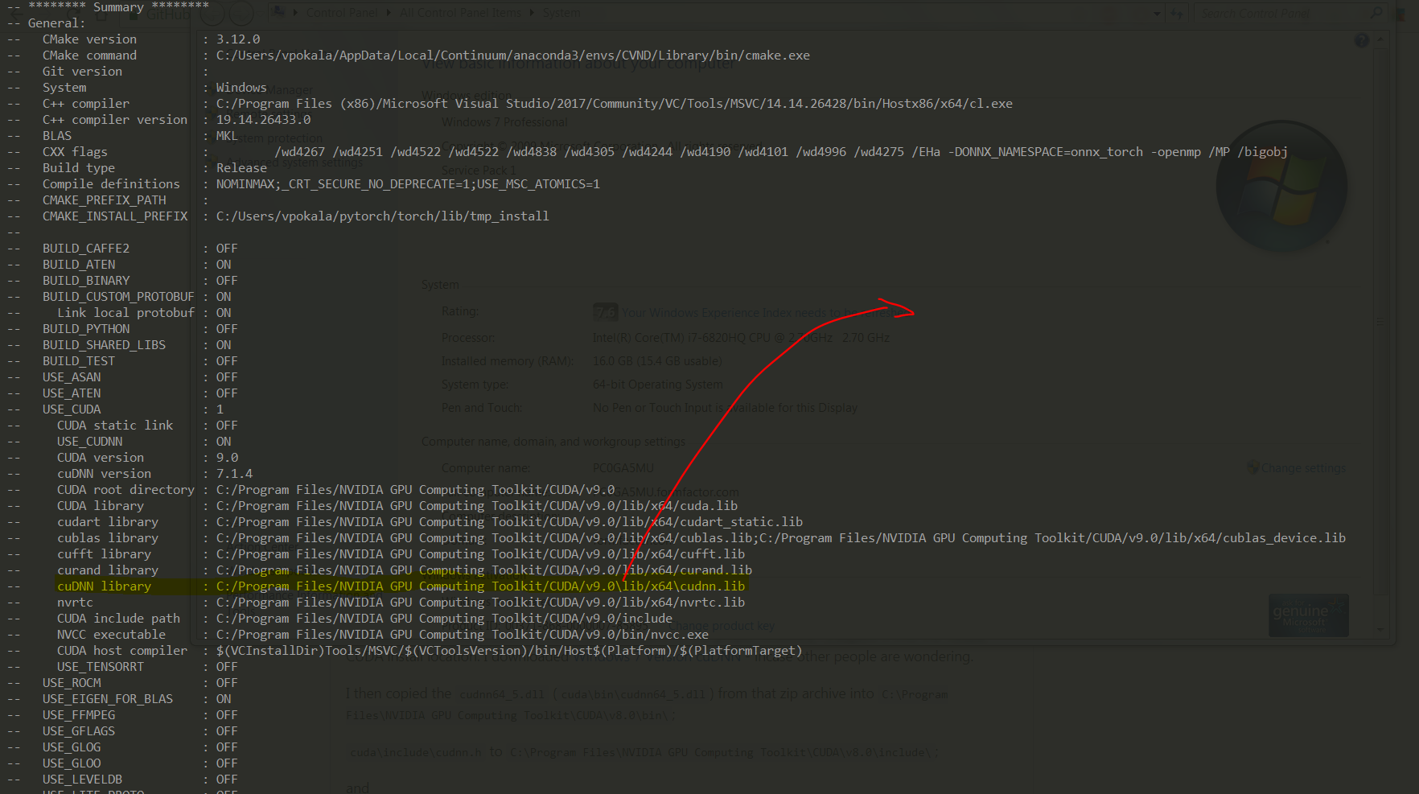Click the System icon in the address bar

[x=280, y=11]
